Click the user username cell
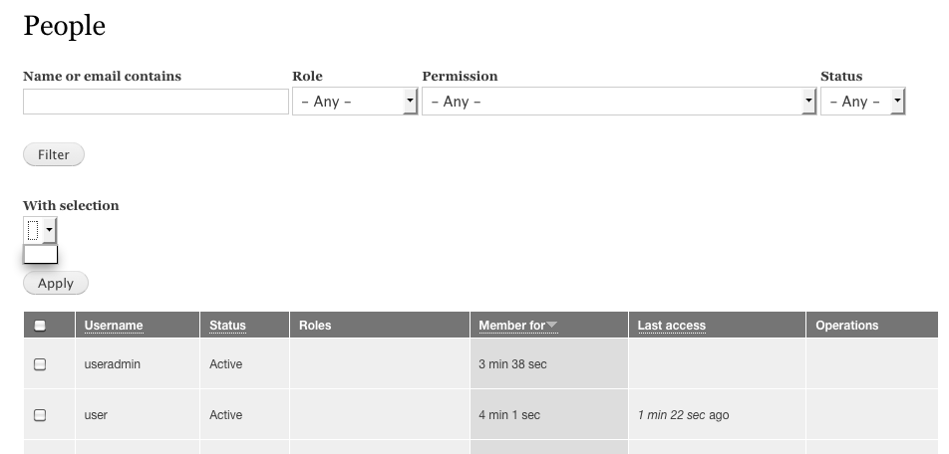Viewport: 949px width, 454px height. pos(96,415)
